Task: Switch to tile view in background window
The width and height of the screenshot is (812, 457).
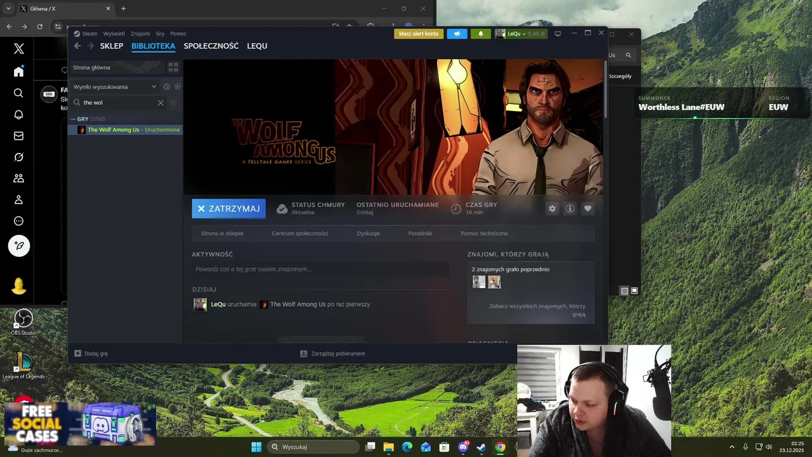Action: coord(634,291)
